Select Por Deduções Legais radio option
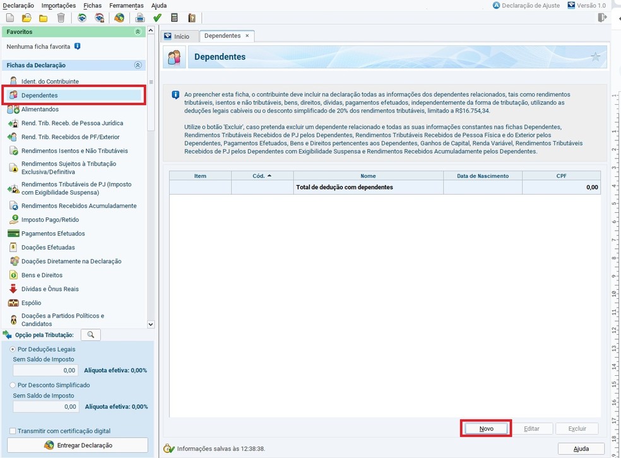 (x=13, y=349)
